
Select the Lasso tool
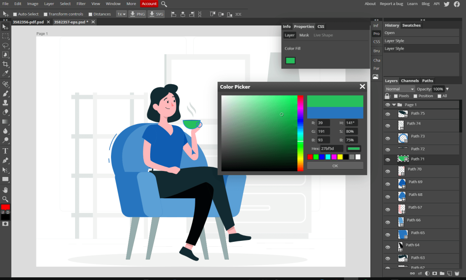tap(5, 45)
